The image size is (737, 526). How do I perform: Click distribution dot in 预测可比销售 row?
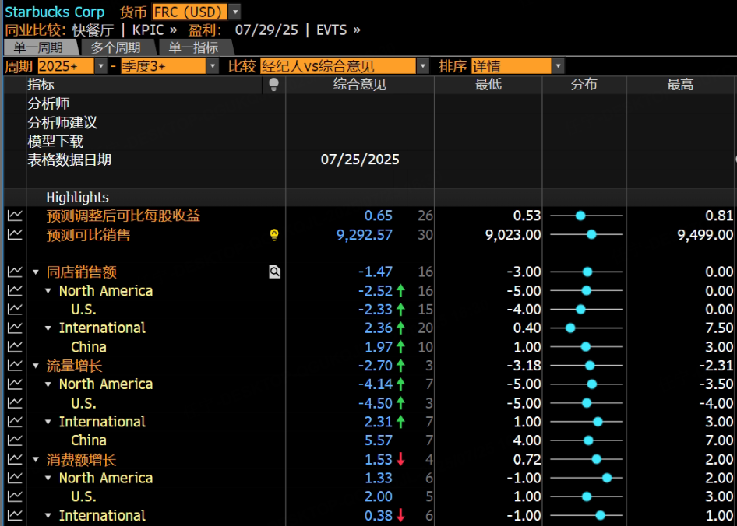pyautogui.click(x=591, y=234)
